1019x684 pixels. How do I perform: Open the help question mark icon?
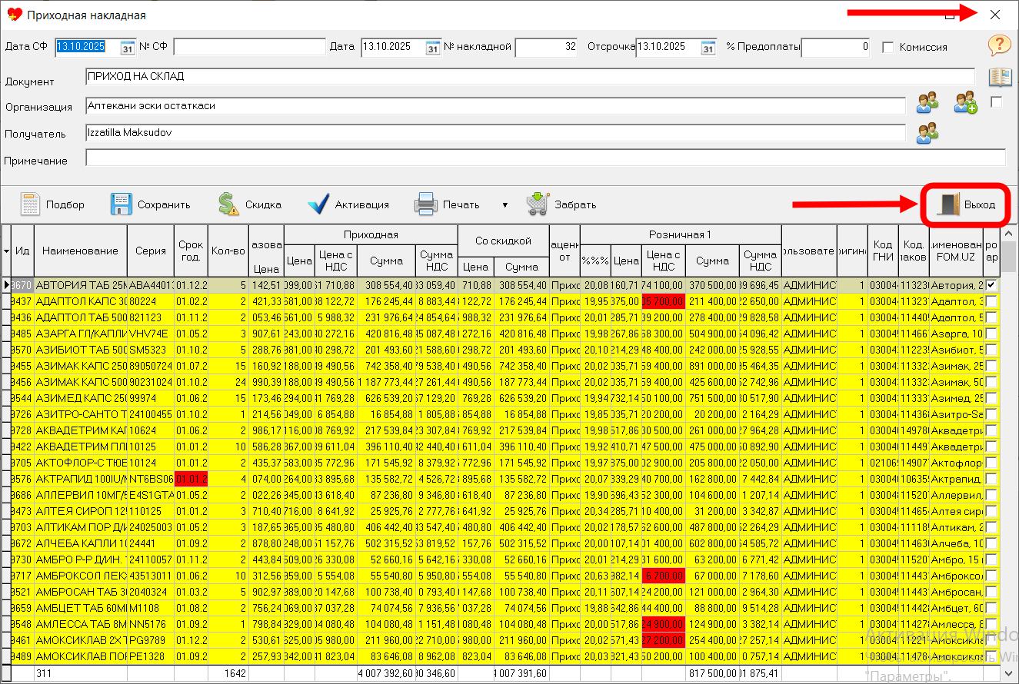(x=999, y=46)
